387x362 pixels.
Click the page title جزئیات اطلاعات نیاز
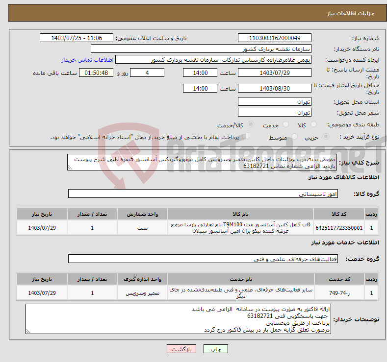(x=351, y=13)
